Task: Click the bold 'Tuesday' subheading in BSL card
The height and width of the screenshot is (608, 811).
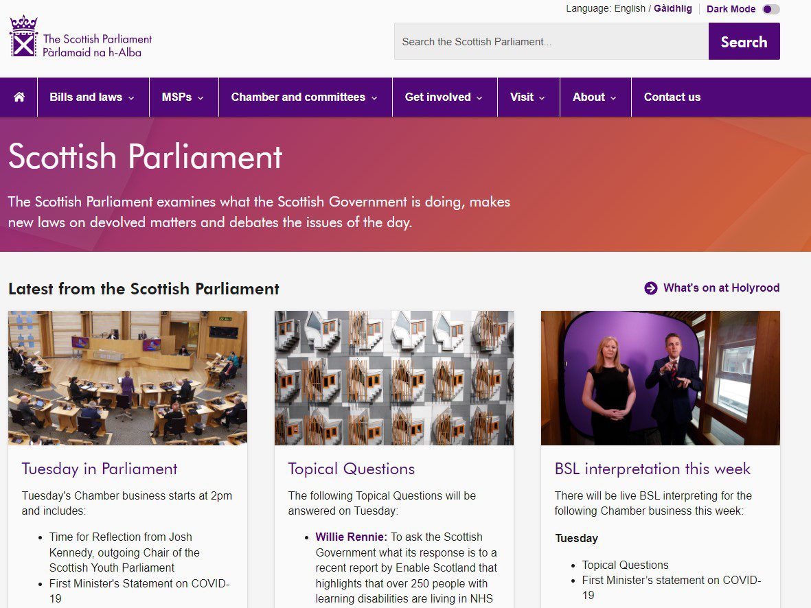Action: [576, 538]
